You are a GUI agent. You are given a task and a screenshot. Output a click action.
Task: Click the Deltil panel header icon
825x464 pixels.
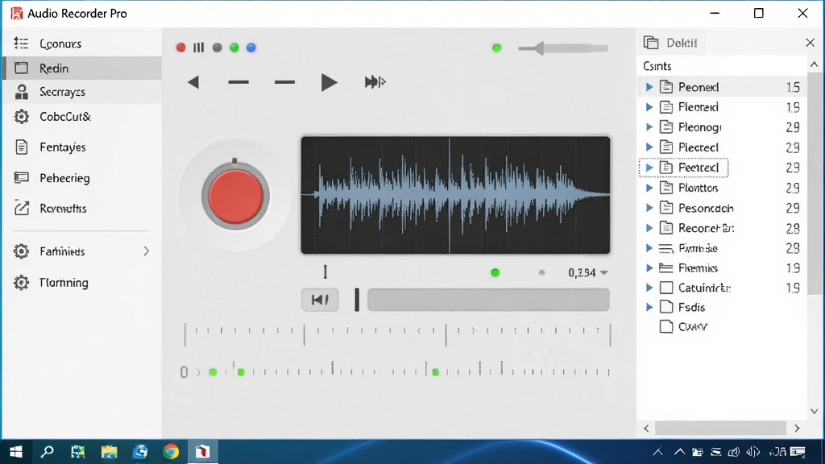click(x=651, y=43)
